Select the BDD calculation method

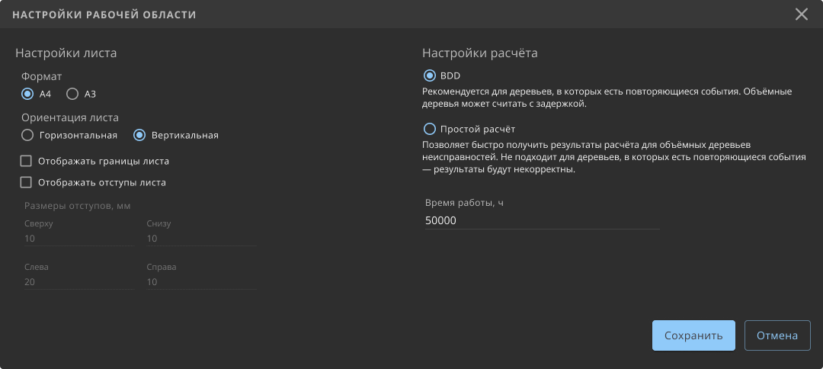430,76
